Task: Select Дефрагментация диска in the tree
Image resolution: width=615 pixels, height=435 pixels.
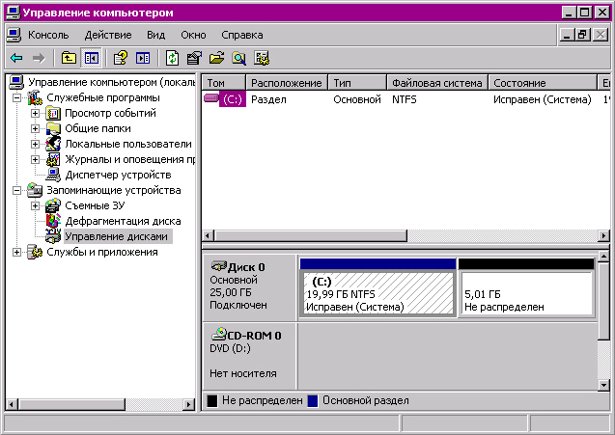Action: (123, 222)
